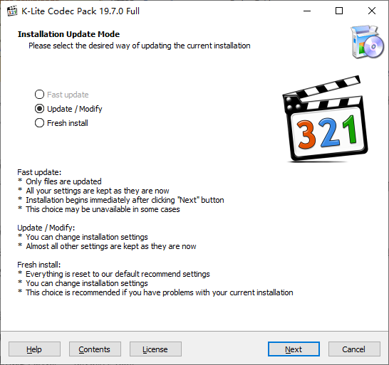This screenshot has height=365, width=389.
Task: Click the Cancel button
Action: click(354, 349)
